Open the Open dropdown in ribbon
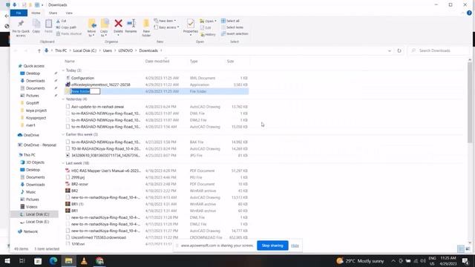475x267 pixels. point(209,21)
